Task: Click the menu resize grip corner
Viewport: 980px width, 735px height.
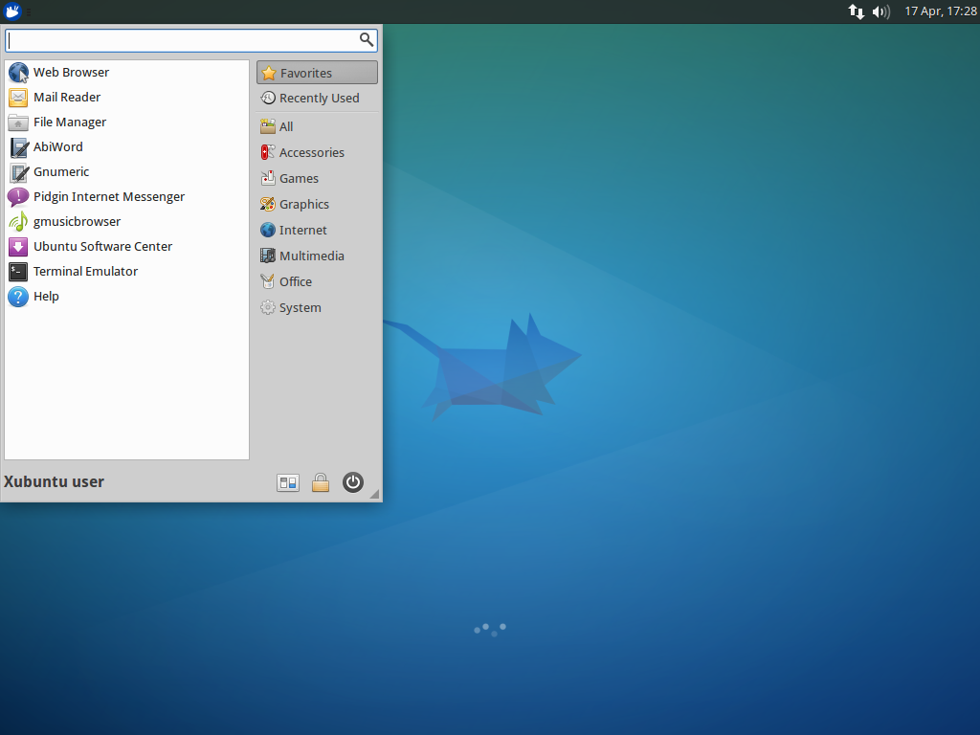Action: point(374,495)
